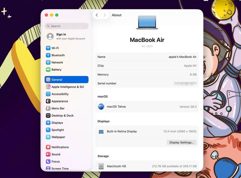
Task: Click the blurred serial number value
Action: [x=185, y=83]
